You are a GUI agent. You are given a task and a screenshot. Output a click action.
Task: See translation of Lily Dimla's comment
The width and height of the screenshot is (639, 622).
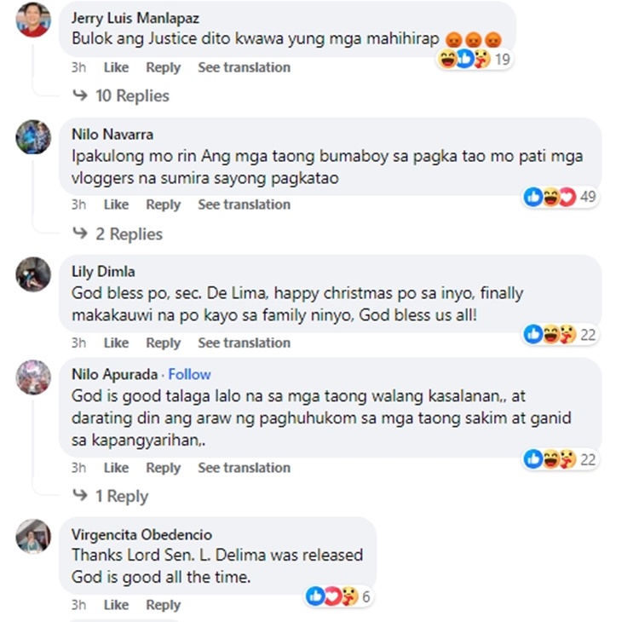[x=245, y=343]
